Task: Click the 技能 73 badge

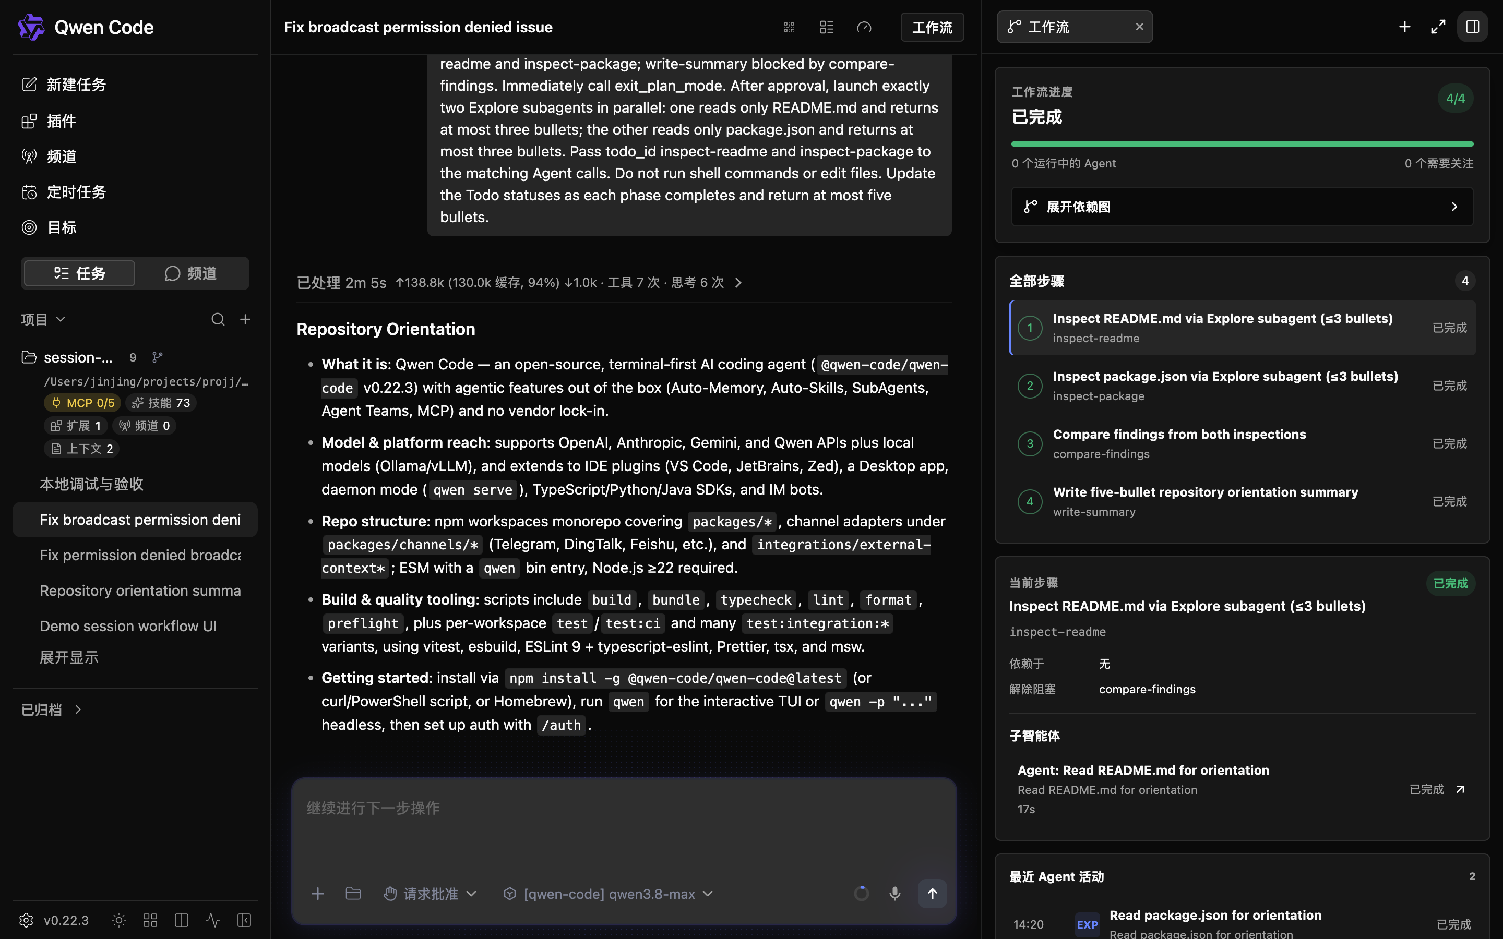Action: pyautogui.click(x=161, y=403)
